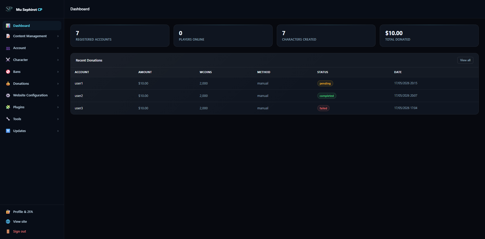Screen dimensions: 485x239
Task: Click the Mu Sephirot CP title link
Action: tap(29, 10)
